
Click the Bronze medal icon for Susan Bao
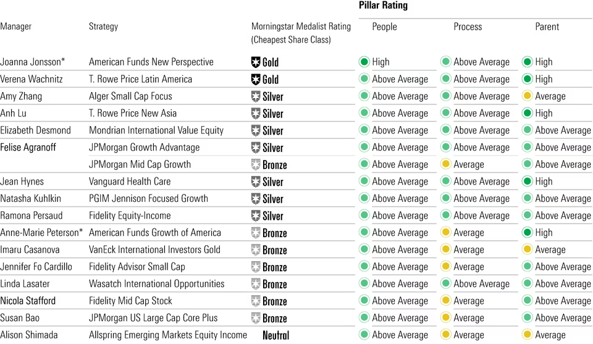point(256,319)
